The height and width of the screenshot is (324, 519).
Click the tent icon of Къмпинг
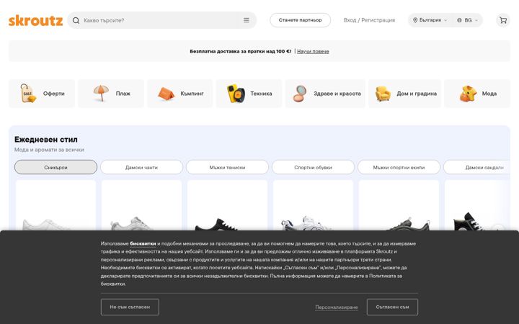coord(167,94)
